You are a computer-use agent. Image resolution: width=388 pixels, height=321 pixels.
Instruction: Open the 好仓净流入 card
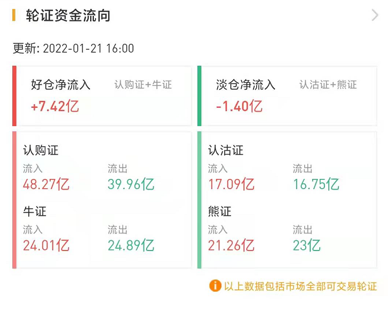(x=102, y=96)
